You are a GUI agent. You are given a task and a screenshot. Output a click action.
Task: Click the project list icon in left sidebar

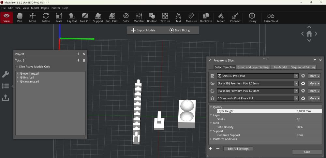click(6, 86)
